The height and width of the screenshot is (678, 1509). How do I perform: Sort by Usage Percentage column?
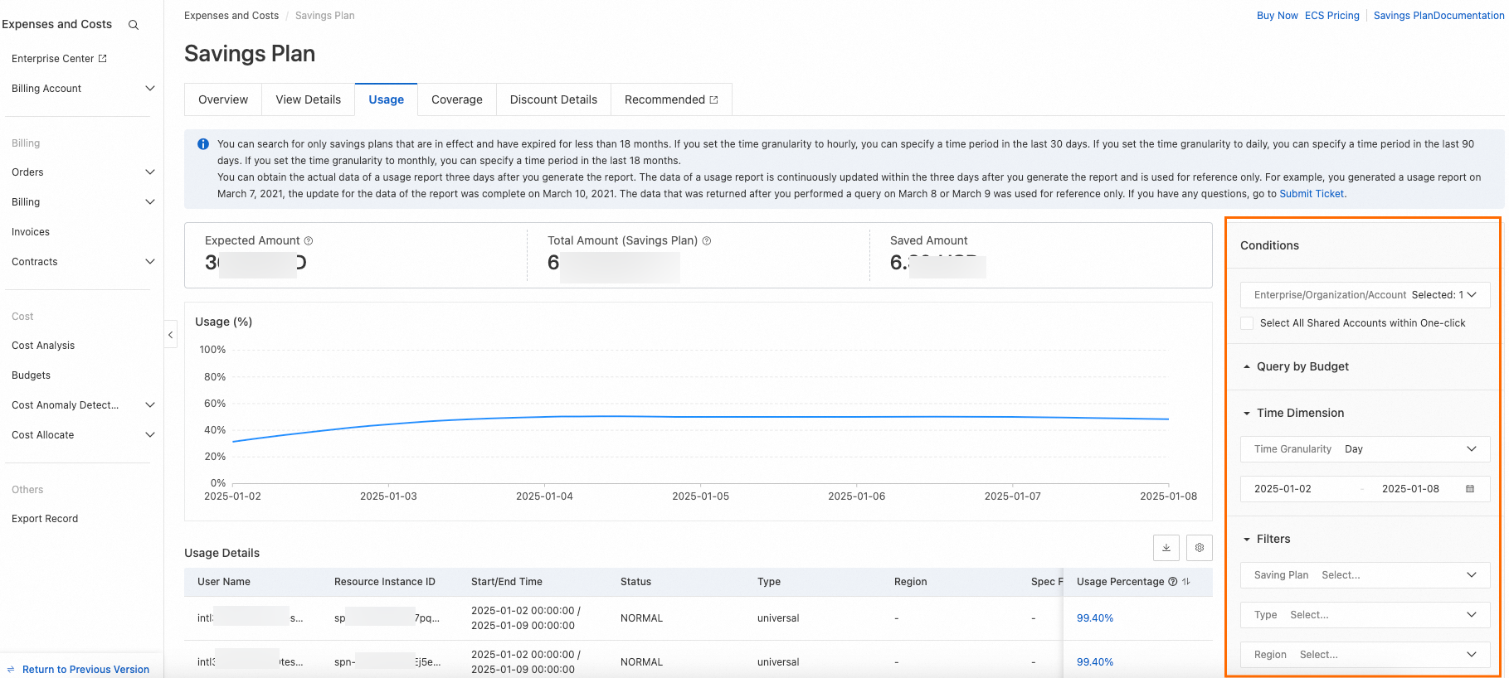(1186, 582)
